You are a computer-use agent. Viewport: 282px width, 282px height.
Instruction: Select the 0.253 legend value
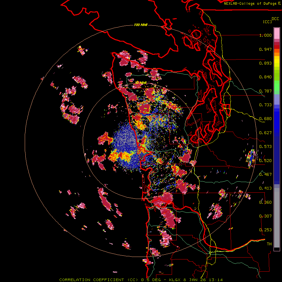265,230
